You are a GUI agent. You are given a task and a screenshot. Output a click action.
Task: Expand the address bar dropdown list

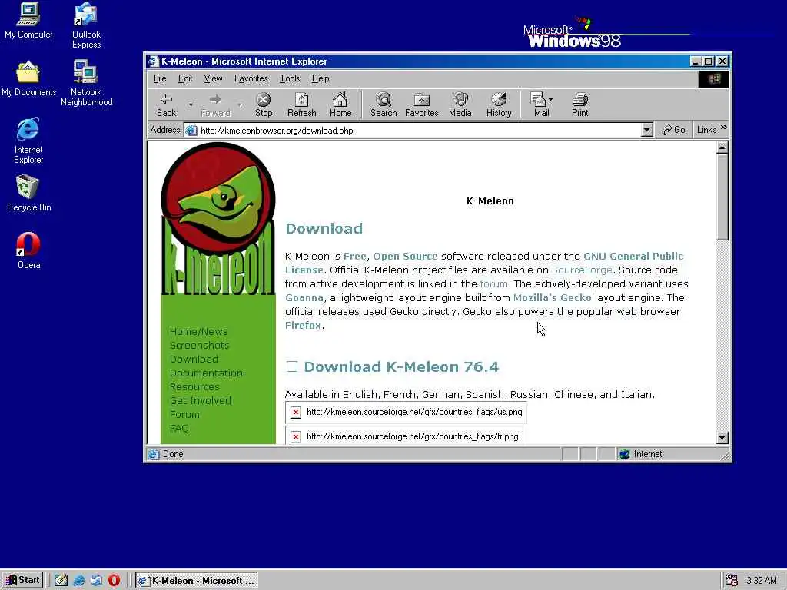point(647,131)
